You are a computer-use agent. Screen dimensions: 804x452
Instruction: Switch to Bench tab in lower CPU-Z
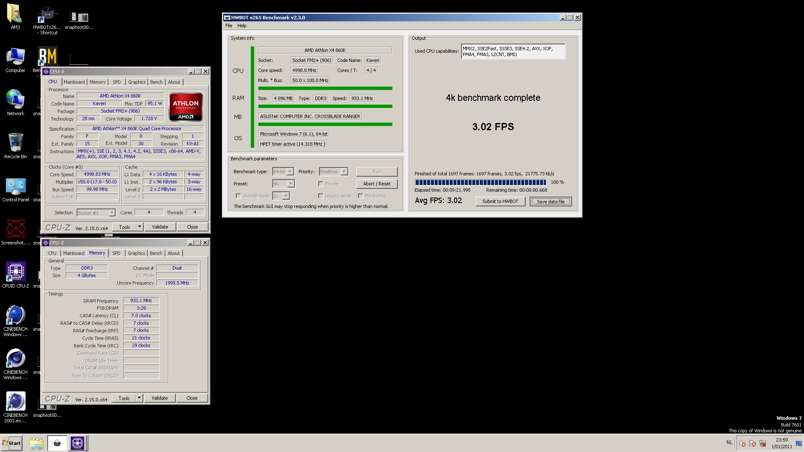[x=156, y=253]
